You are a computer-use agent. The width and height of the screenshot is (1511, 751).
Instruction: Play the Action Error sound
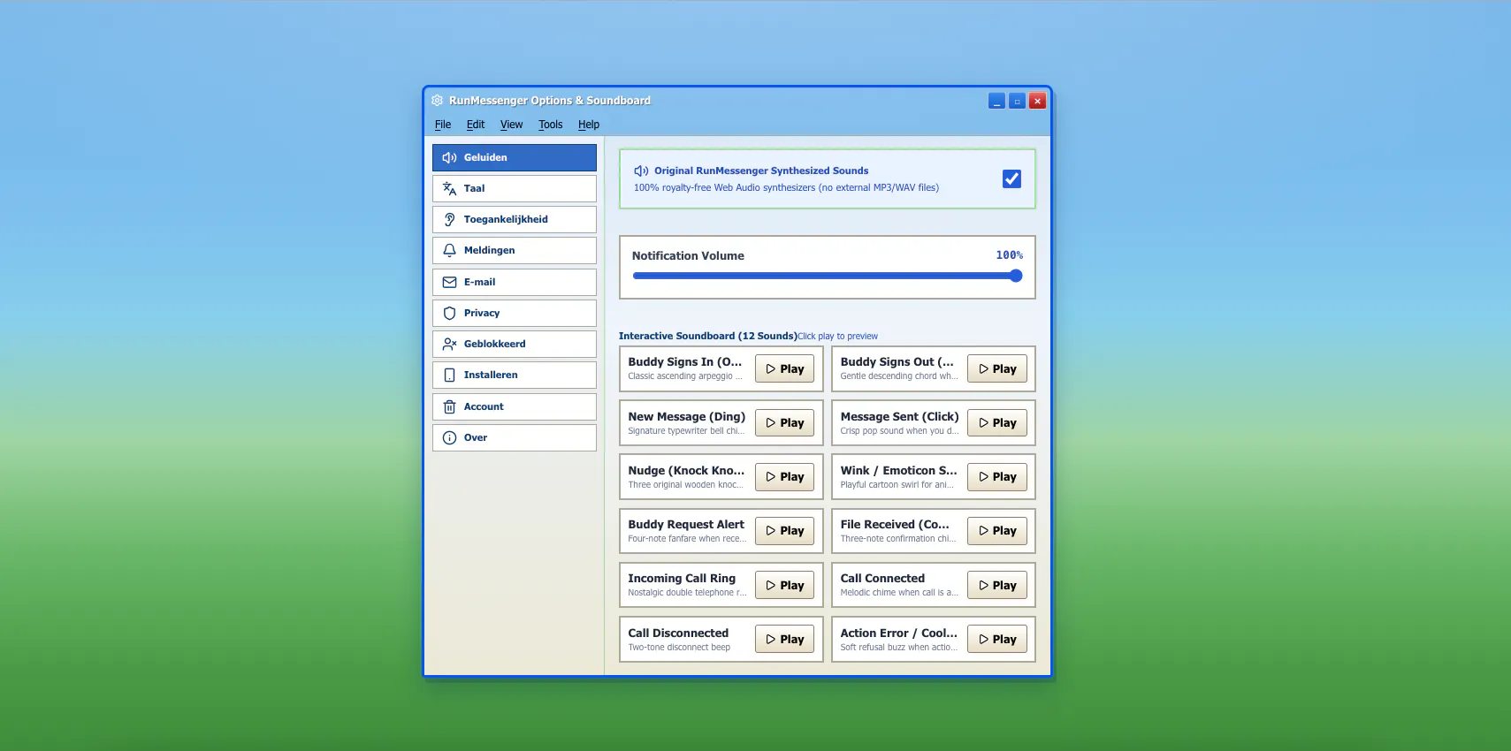(997, 639)
